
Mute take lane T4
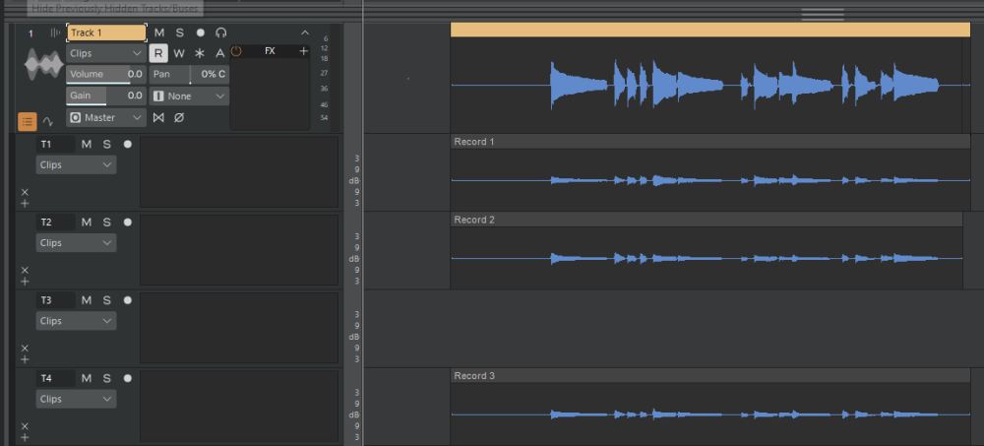[x=87, y=378]
